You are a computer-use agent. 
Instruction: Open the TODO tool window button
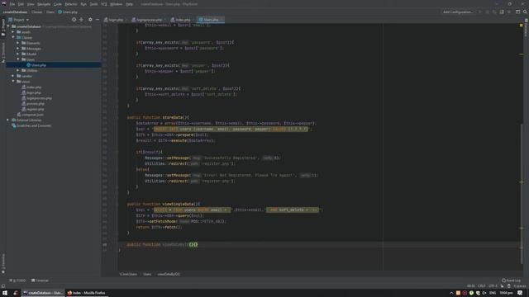pyautogui.click(x=18, y=280)
